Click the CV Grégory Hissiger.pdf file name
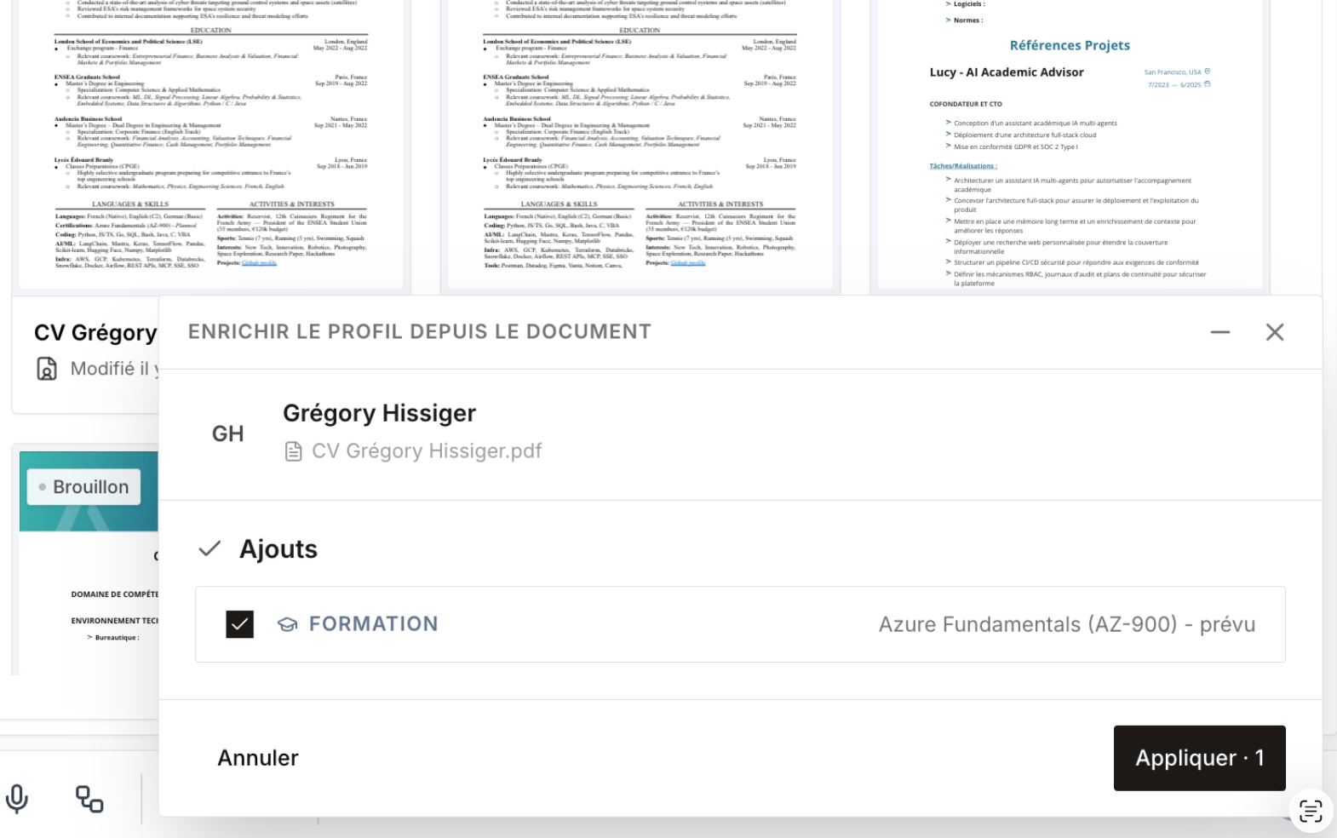Viewport: 1337px width, 838px height. (427, 451)
